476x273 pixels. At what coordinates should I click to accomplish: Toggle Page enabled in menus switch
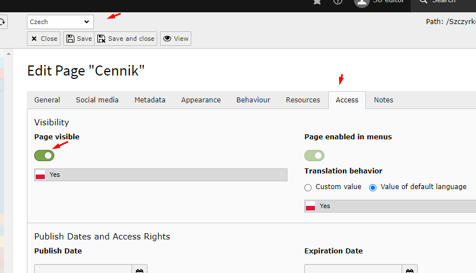pos(314,156)
